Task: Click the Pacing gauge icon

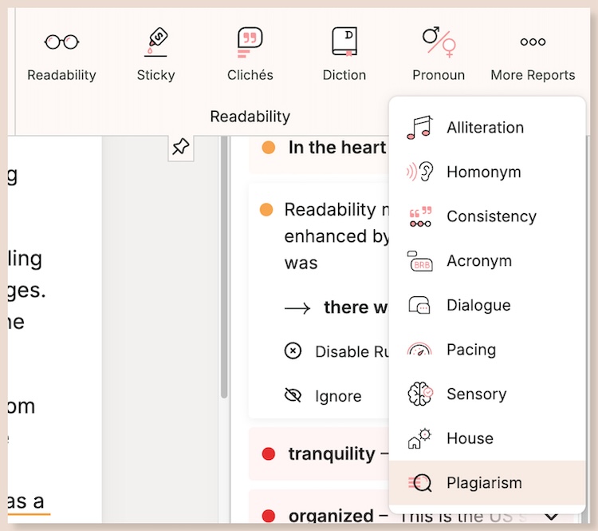Action: click(x=419, y=349)
